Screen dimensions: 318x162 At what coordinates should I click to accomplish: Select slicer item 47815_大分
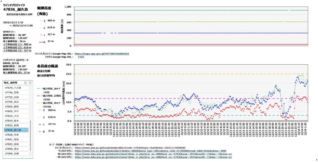tap(16, 116)
